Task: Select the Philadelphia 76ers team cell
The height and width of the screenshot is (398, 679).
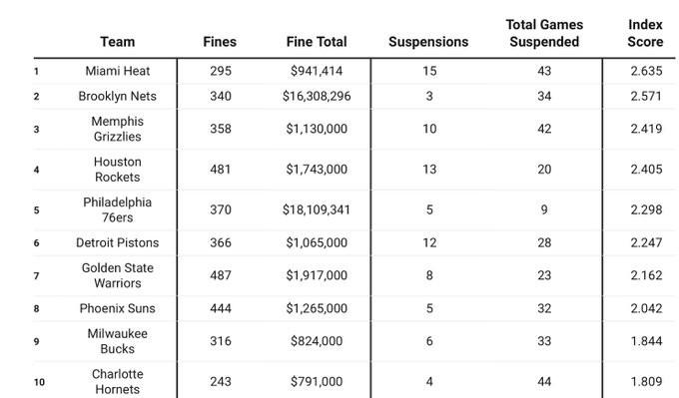Action: (x=118, y=209)
